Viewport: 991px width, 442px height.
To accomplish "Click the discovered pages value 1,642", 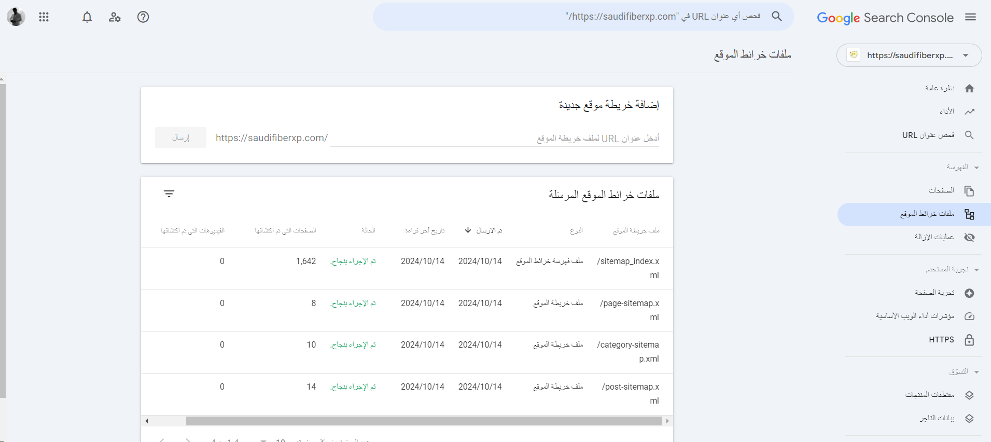I will [x=306, y=261].
